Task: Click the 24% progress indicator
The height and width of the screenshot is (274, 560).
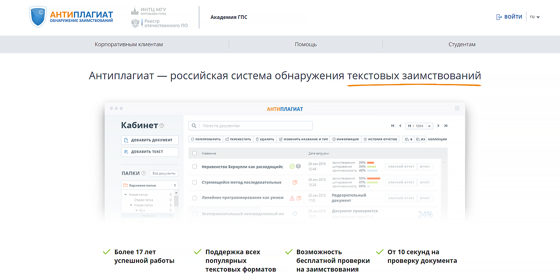Action: pyautogui.click(x=425, y=214)
